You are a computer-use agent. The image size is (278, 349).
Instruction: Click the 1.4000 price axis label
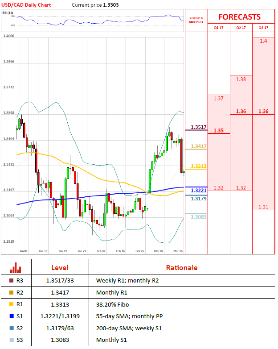(x=8, y=36)
